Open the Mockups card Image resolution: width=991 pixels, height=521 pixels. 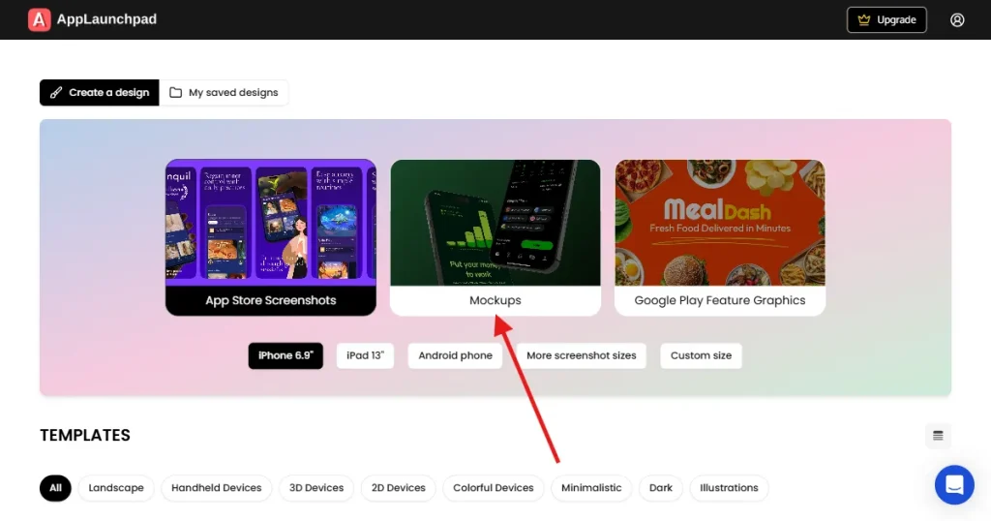pyautogui.click(x=495, y=237)
